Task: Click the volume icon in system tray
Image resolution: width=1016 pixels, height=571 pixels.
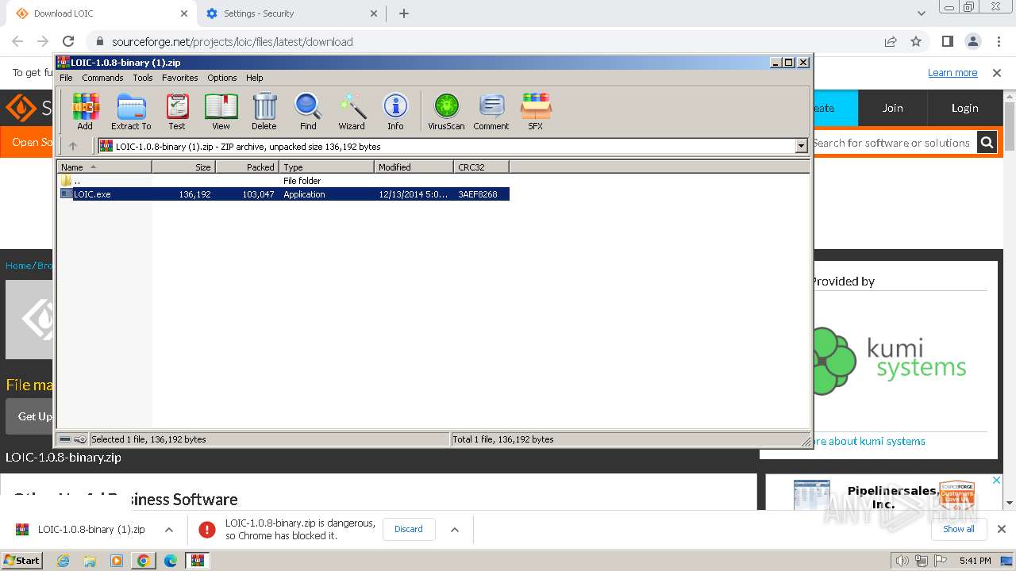Action: pos(902,561)
